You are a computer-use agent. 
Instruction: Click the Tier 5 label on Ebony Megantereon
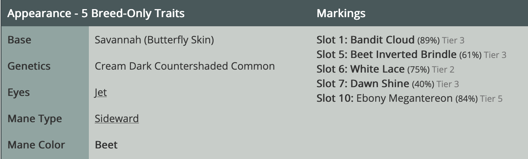point(491,99)
